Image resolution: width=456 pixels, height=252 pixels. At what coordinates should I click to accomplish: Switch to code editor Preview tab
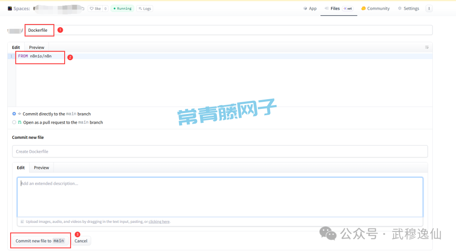(x=37, y=47)
